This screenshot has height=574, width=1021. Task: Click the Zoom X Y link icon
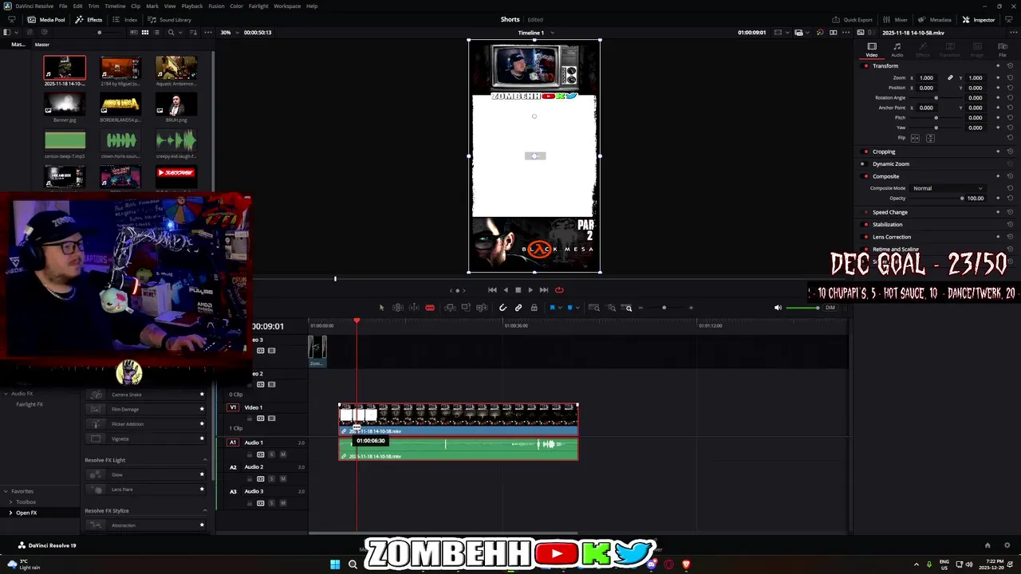point(950,78)
